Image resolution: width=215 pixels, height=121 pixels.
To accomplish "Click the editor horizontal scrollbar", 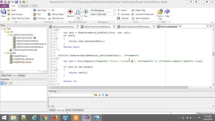I will tap(120, 87).
